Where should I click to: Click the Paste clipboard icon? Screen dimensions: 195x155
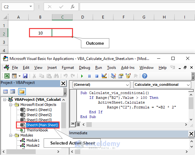coord(49,76)
